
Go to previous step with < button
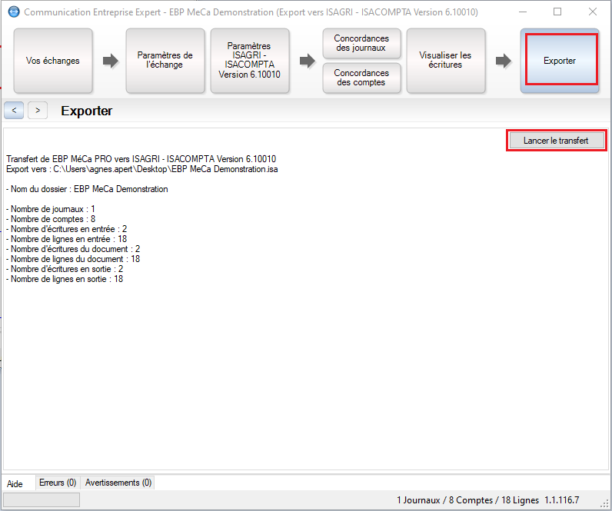[x=14, y=111]
